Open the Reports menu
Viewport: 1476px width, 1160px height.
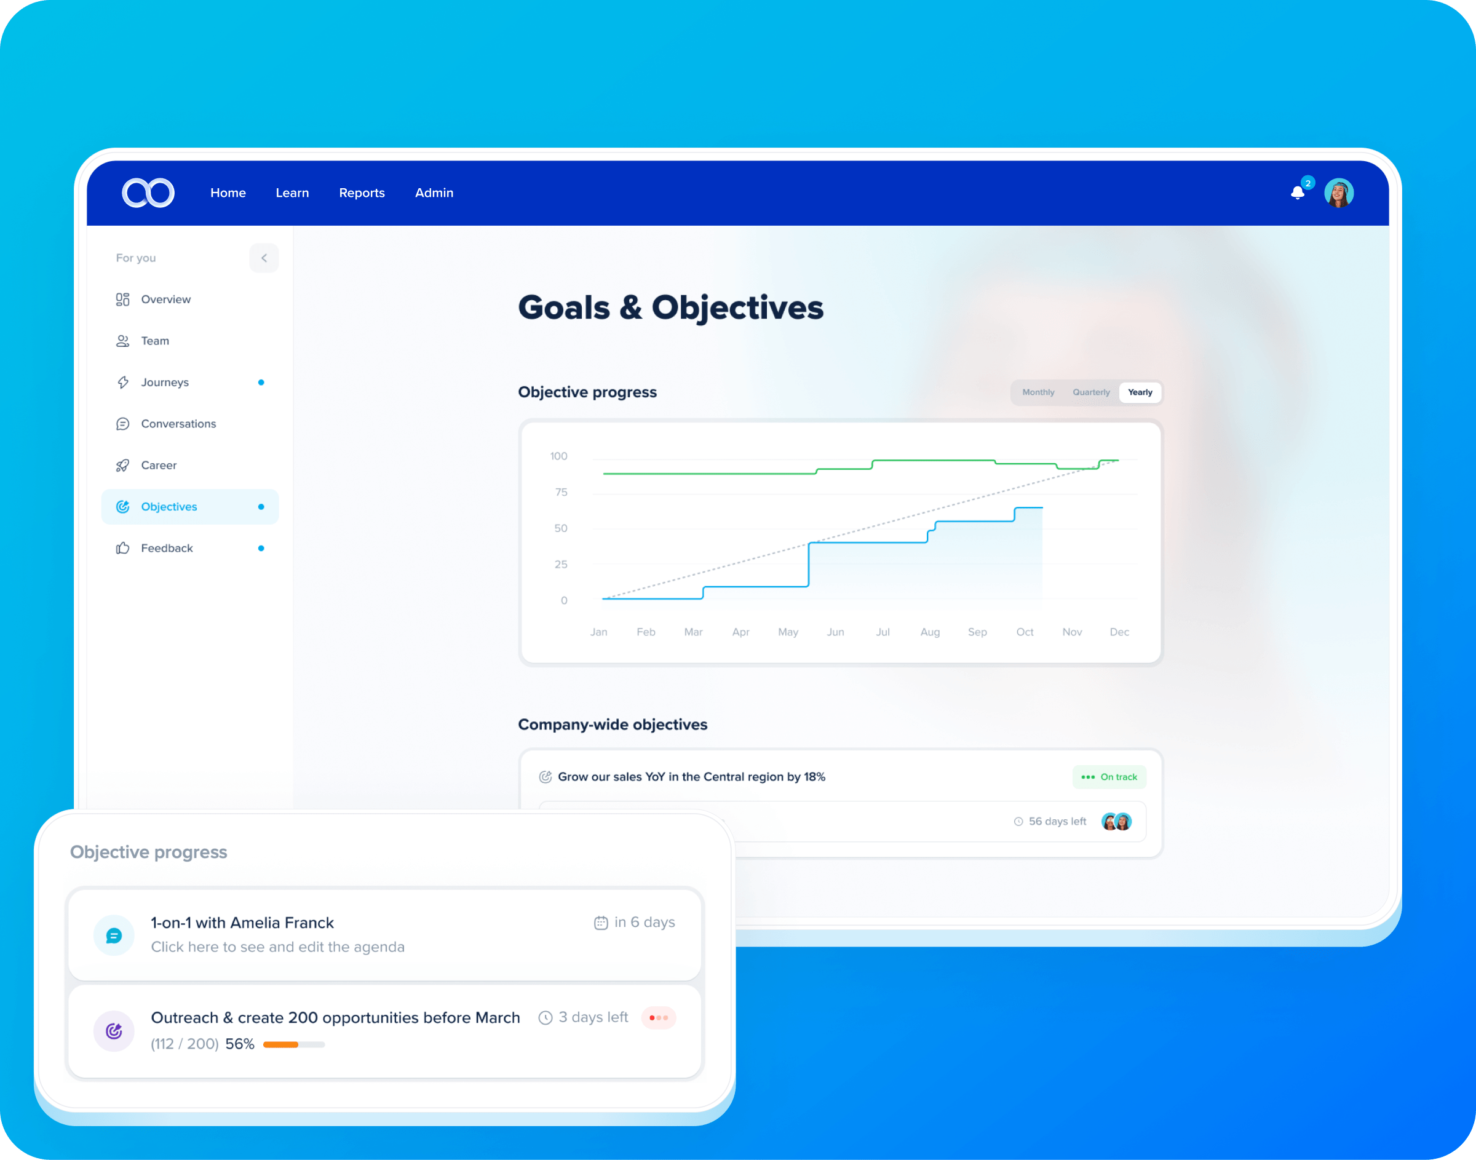[x=362, y=191]
